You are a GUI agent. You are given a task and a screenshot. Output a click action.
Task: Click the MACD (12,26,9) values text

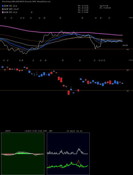[35, 131]
